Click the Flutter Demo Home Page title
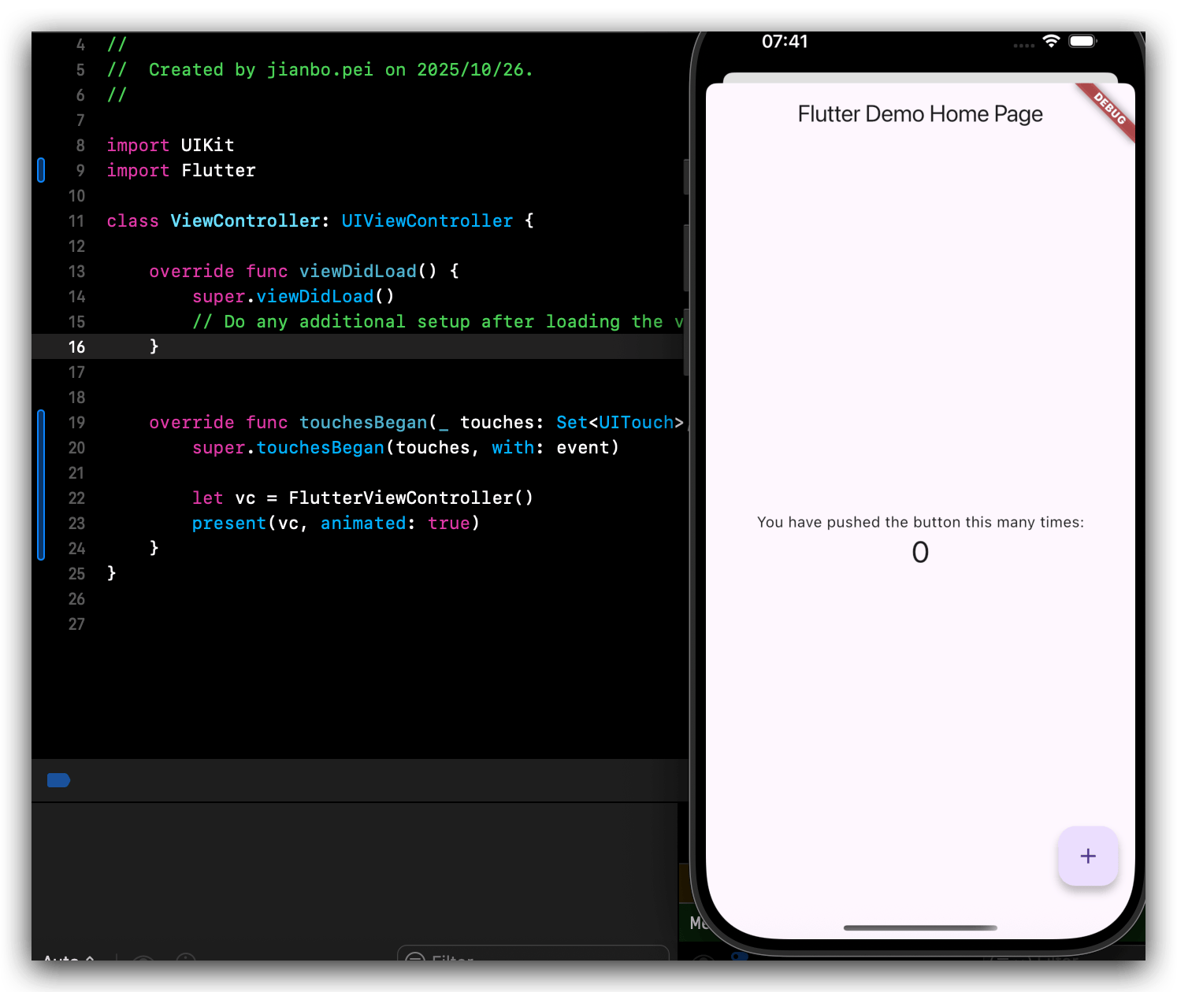This screenshot has width=1177, height=992. pyautogui.click(x=919, y=114)
